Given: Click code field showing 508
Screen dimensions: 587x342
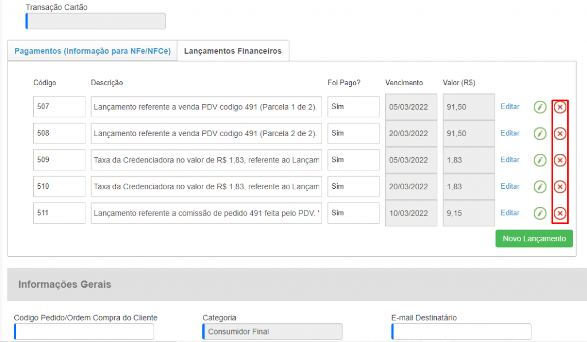Looking at the screenshot, I should (59, 133).
